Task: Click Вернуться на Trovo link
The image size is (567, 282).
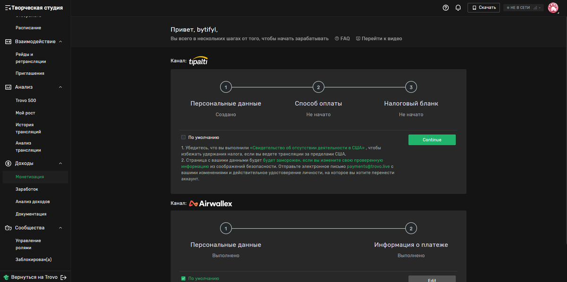Action: coord(34,277)
